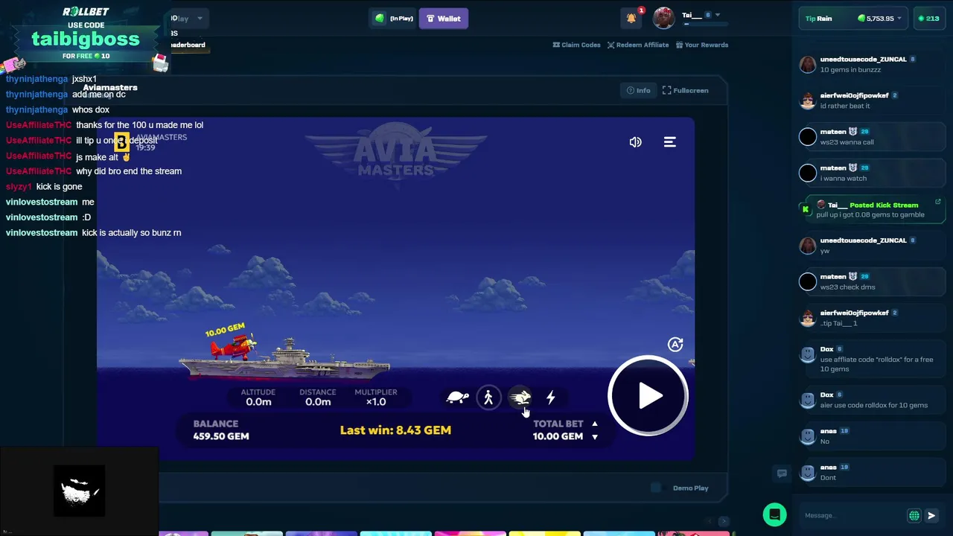
Task: Open the live support chat bubble
Action: click(774, 514)
